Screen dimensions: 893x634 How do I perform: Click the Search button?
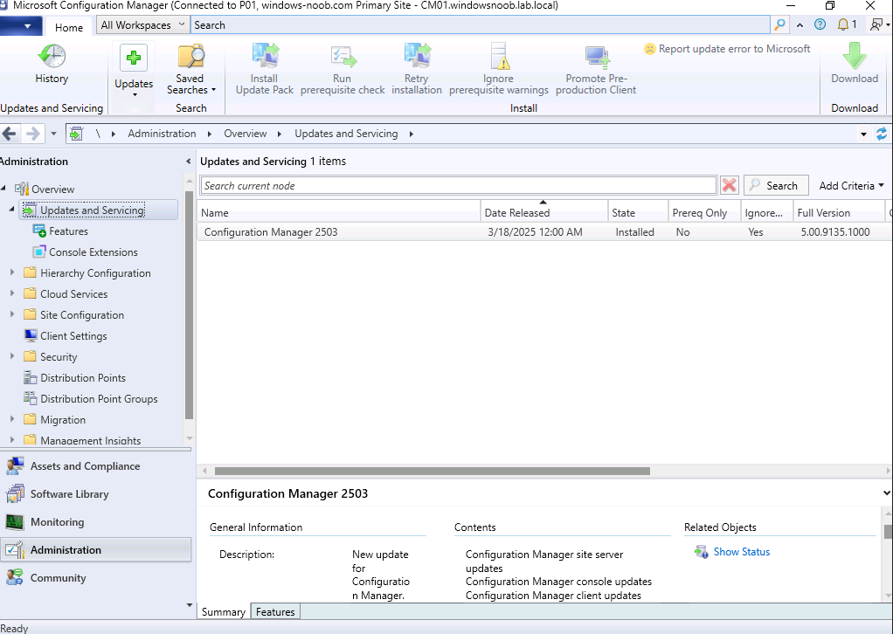tap(776, 185)
